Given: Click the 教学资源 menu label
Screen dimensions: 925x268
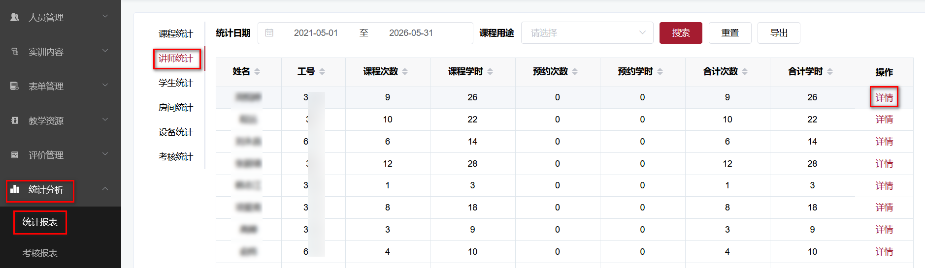Looking at the screenshot, I should click(46, 121).
